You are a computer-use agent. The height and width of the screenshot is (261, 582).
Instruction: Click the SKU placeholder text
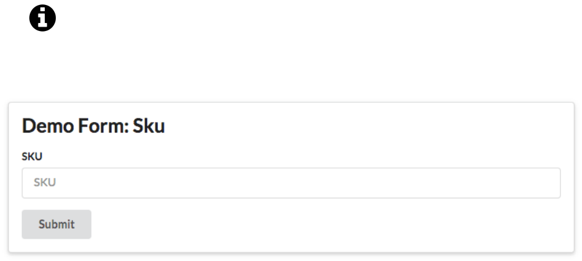(x=41, y=183)
